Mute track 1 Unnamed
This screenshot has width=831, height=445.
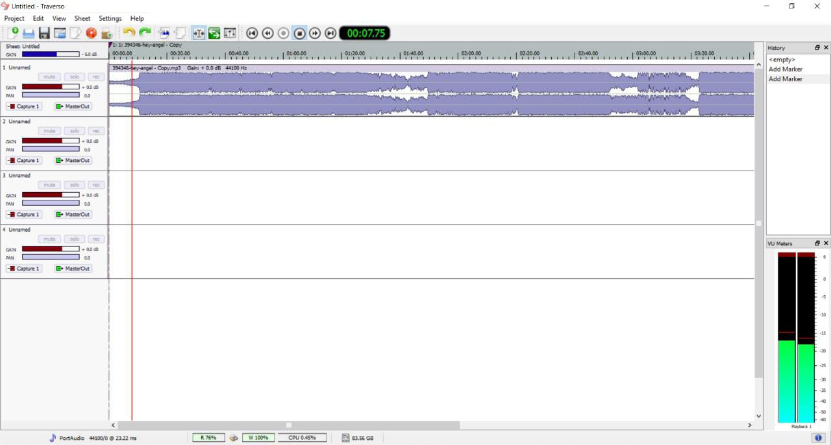pos(49,77)
